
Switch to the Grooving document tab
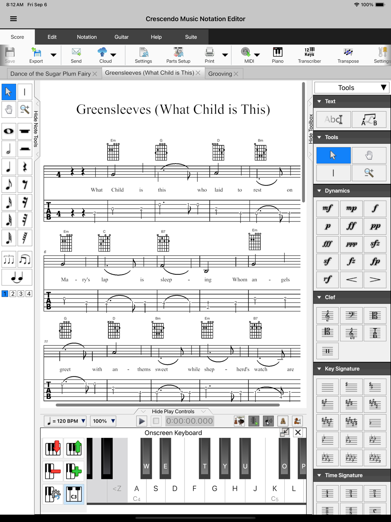coord(220,74)
